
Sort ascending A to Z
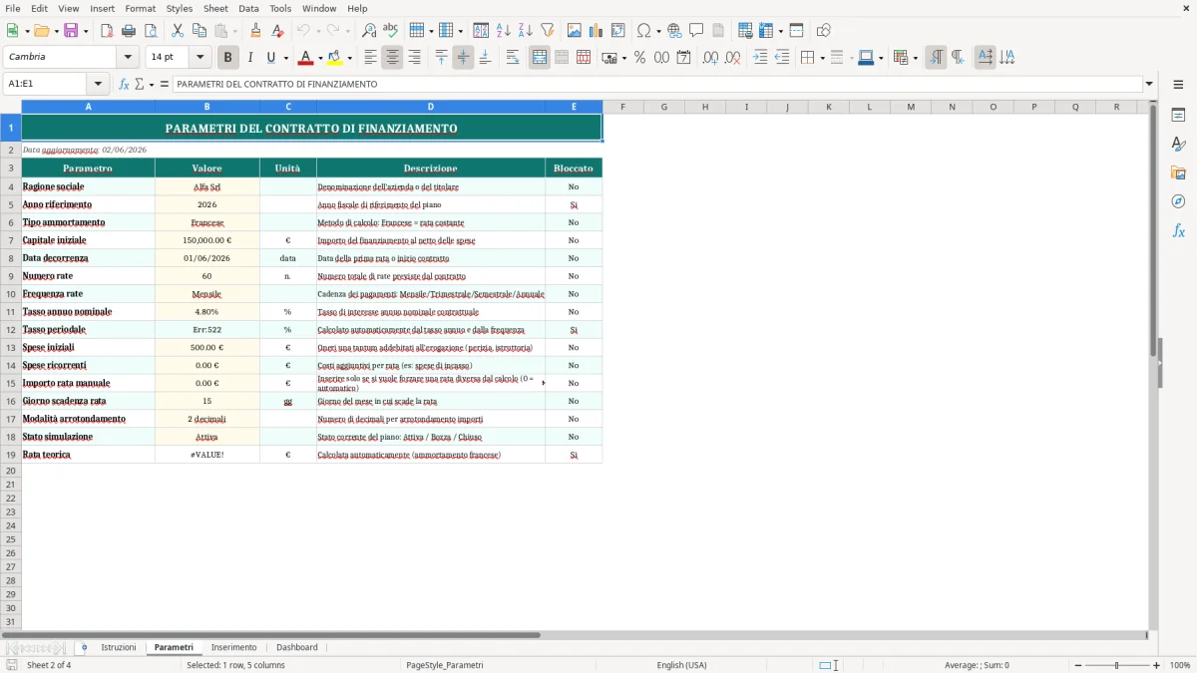click(x=504, y=31)
